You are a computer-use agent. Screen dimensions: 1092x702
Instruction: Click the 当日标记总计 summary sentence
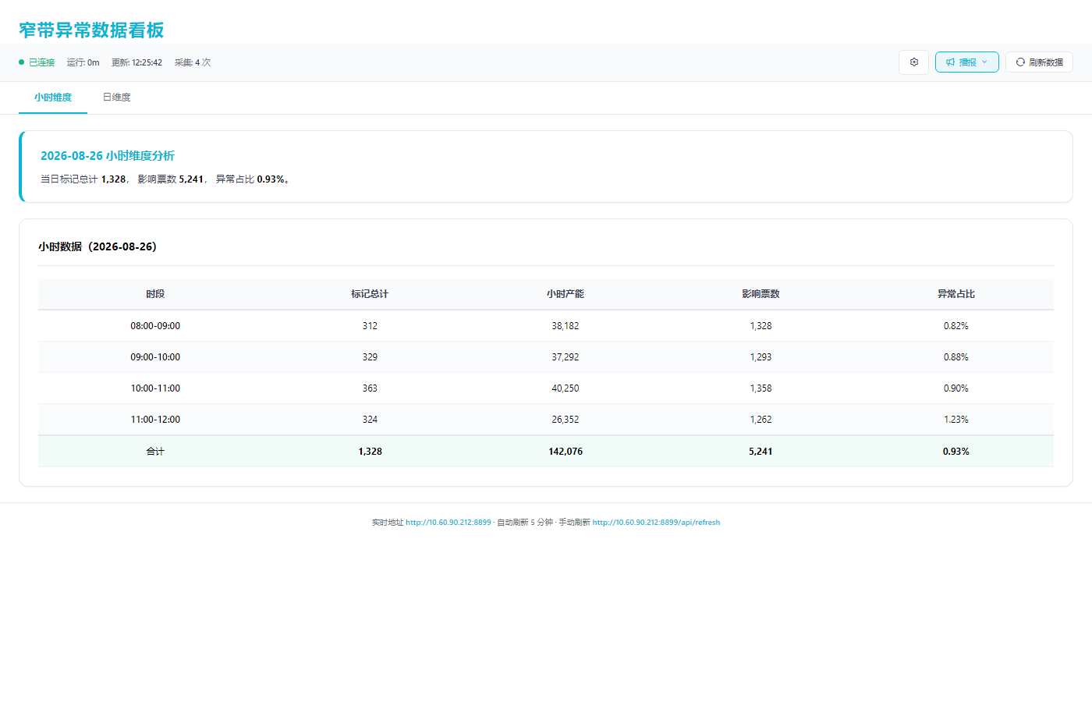pos(166,179)
